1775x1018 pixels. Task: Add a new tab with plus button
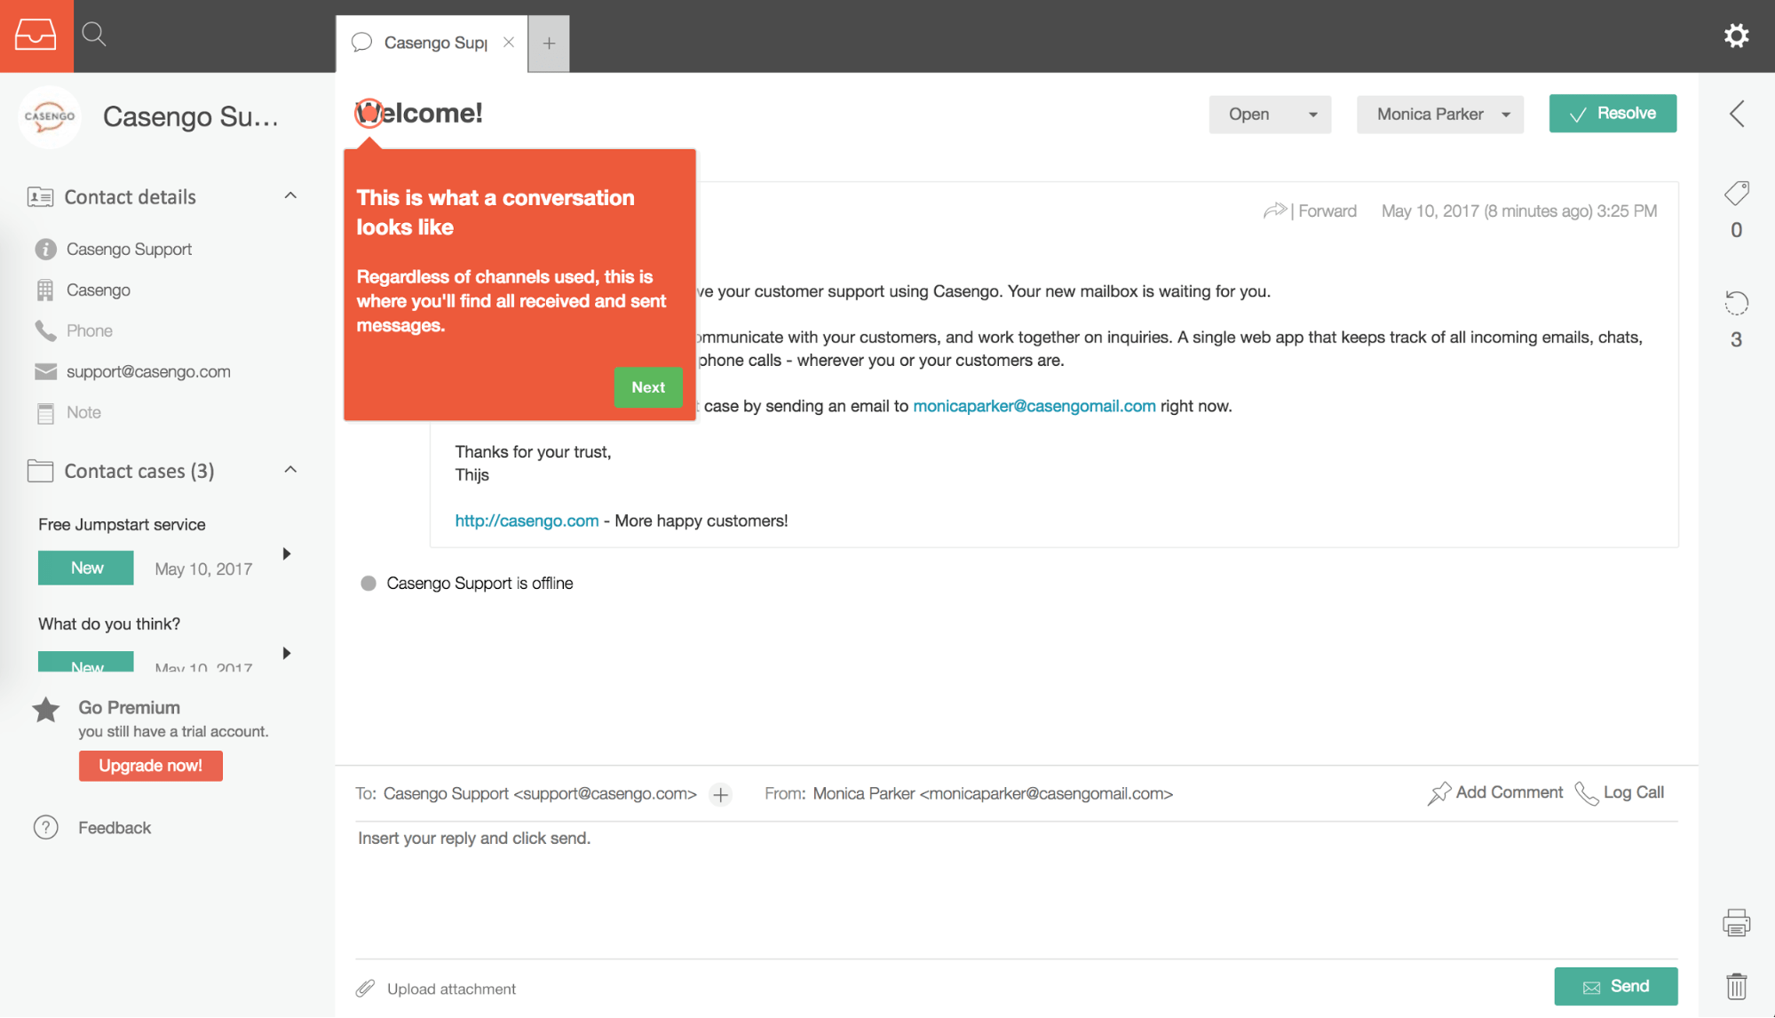(x=549, y=43)
